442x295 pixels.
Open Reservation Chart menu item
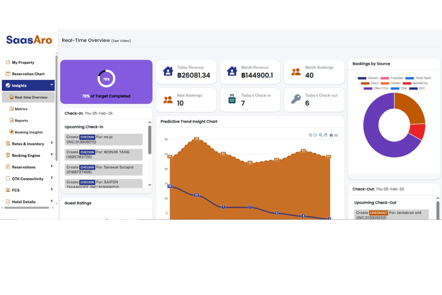pos(28,74)
